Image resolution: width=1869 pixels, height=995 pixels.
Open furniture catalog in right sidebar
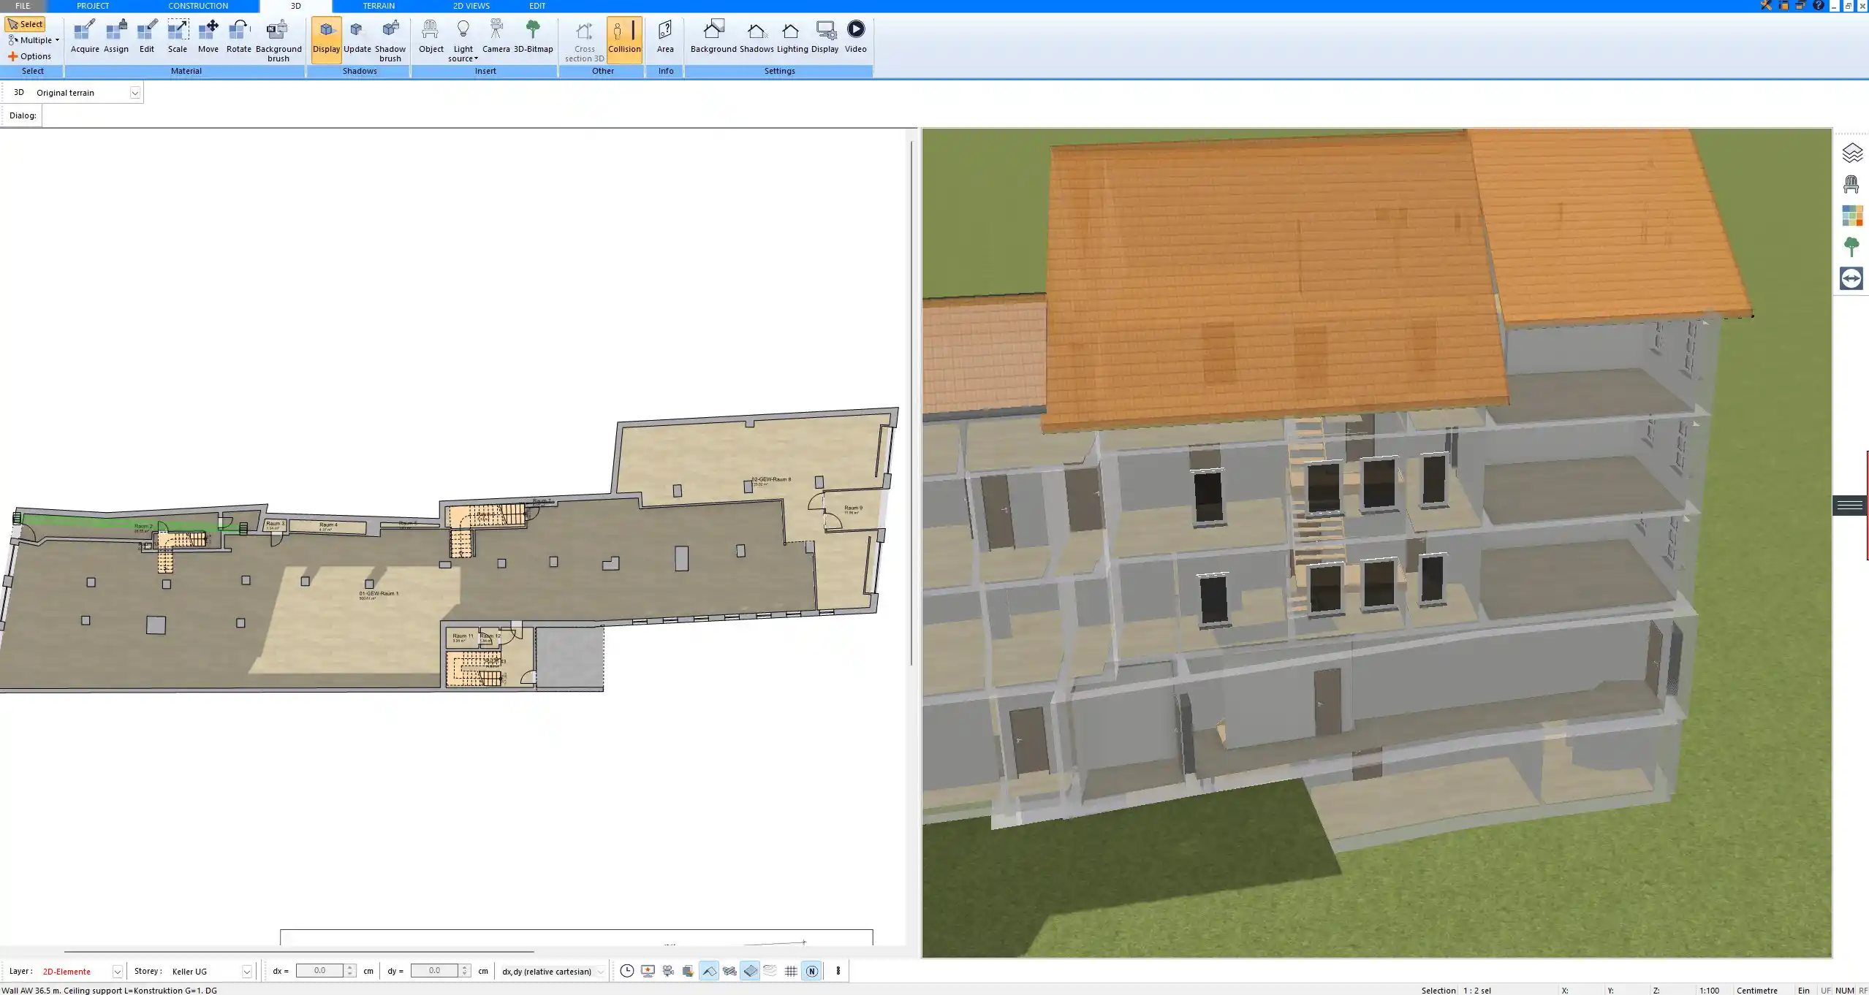1851,184
